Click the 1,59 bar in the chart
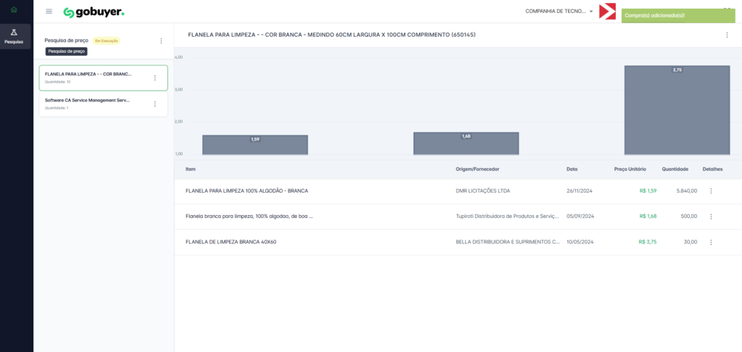This screenshot has width=742, height=352. (x=255, y=144)
